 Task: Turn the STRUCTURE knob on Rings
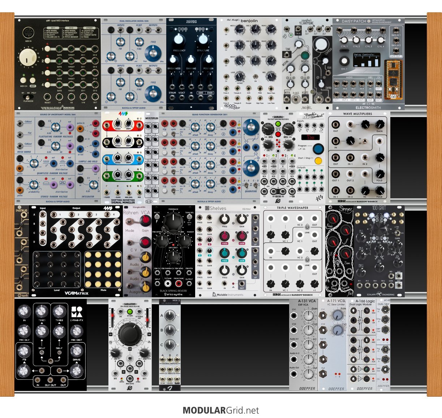203,40
